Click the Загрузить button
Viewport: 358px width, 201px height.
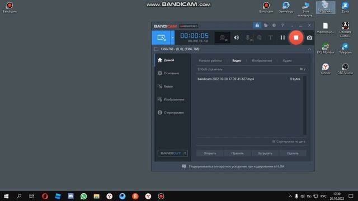point(265,154)
